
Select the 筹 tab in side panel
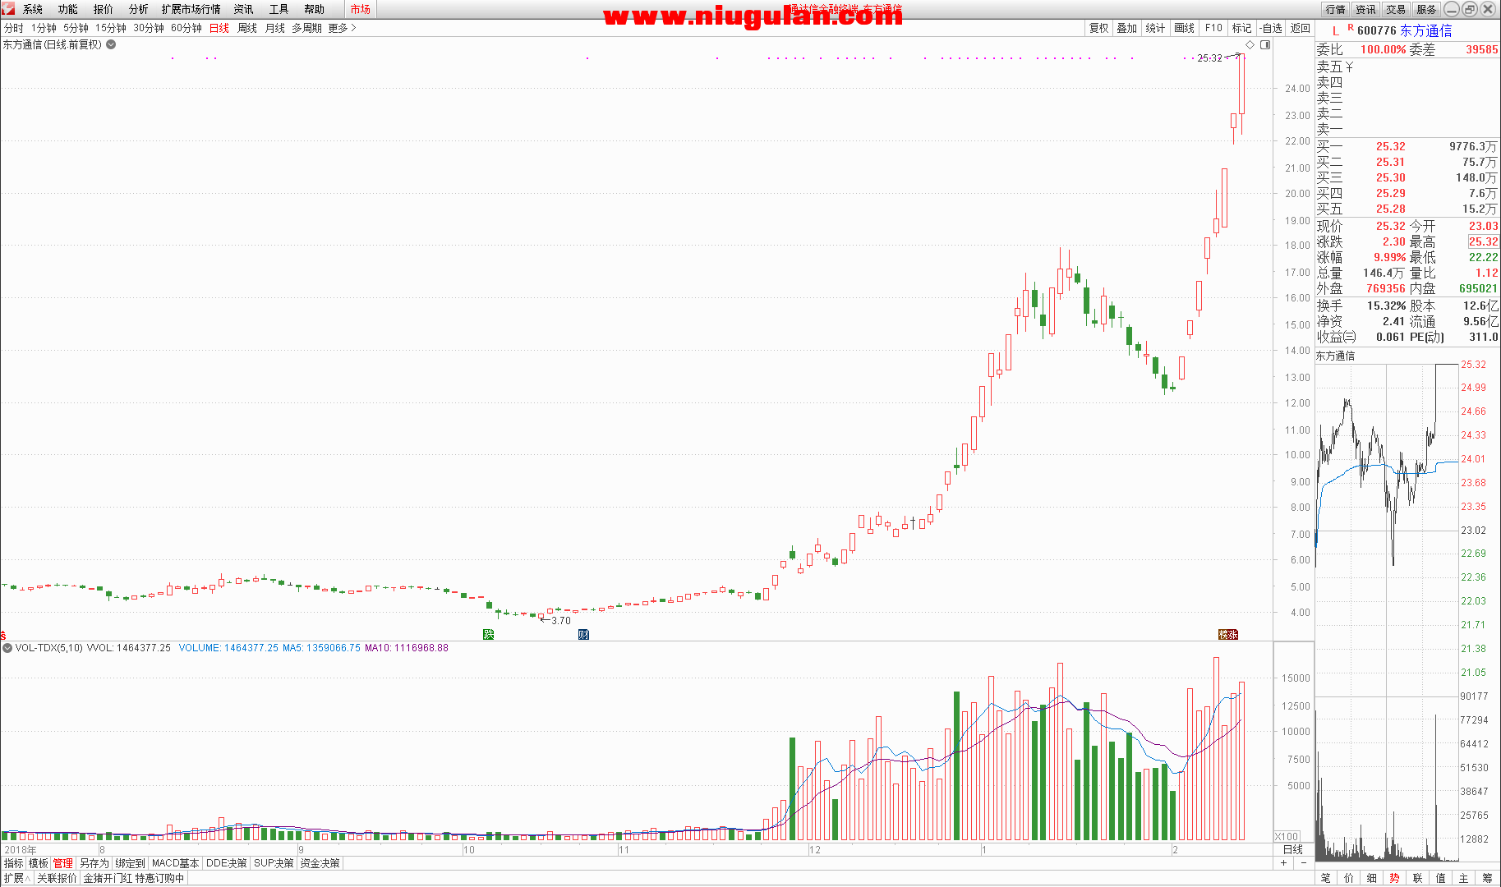1487,878
